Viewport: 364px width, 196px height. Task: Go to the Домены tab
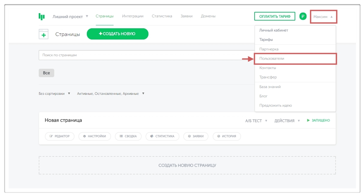(208, 16)
